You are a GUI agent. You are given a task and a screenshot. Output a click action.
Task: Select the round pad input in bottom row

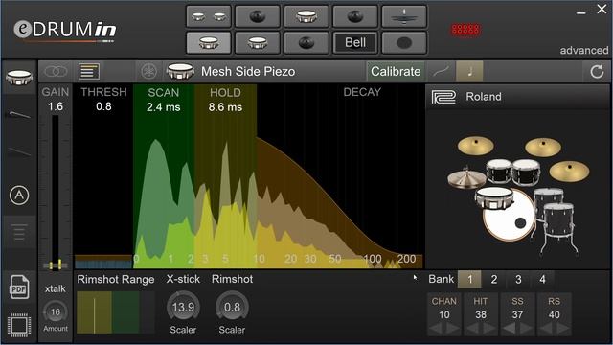coord(404,42)
